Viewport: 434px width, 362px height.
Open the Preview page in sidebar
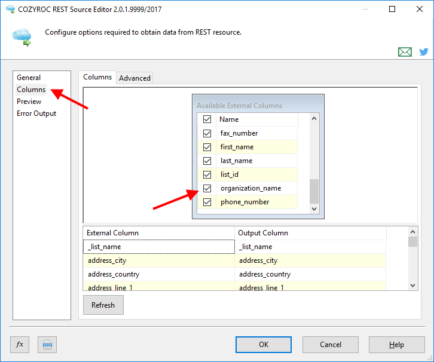29,102
